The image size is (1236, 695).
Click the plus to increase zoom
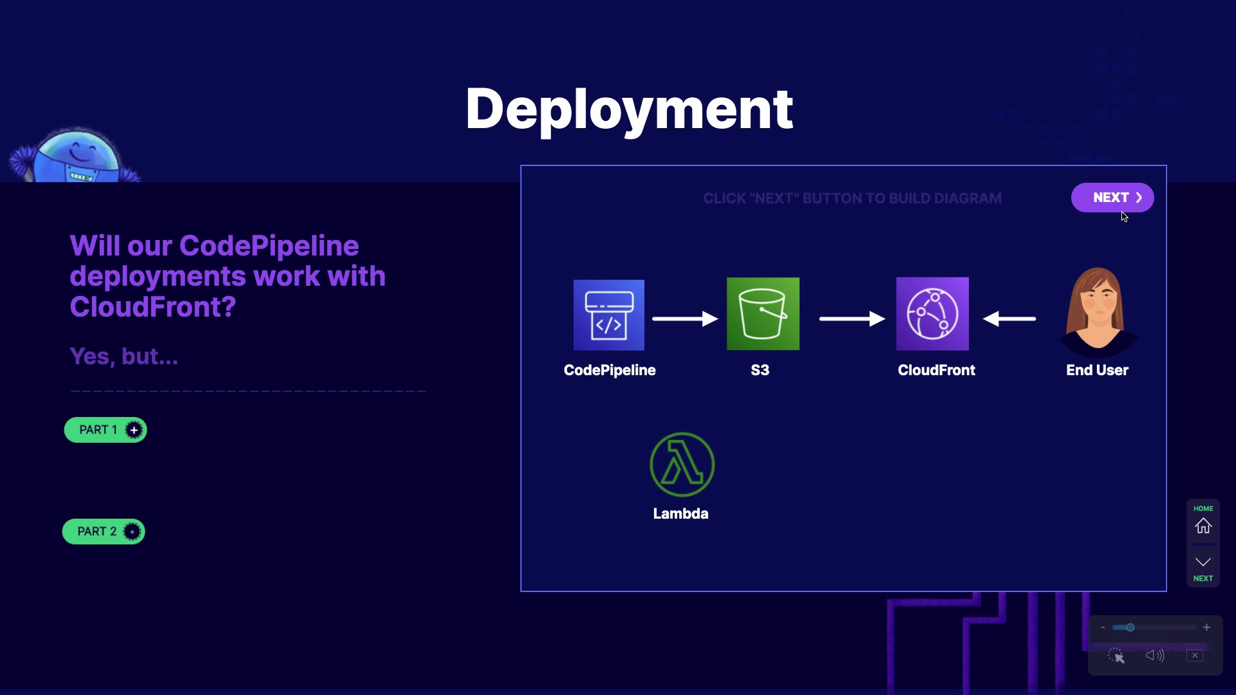tap(1206, 627)
